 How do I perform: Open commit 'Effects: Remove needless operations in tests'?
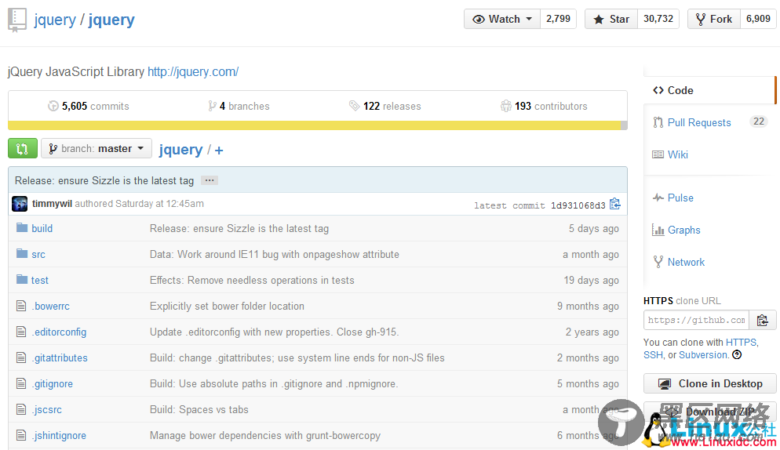252,280
